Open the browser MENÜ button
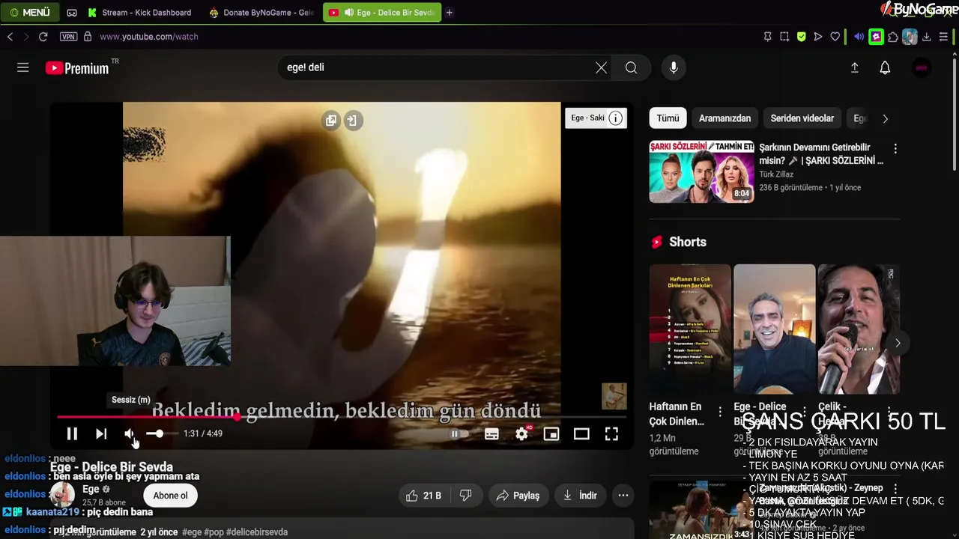959x539 pixels. coord(30,12)
